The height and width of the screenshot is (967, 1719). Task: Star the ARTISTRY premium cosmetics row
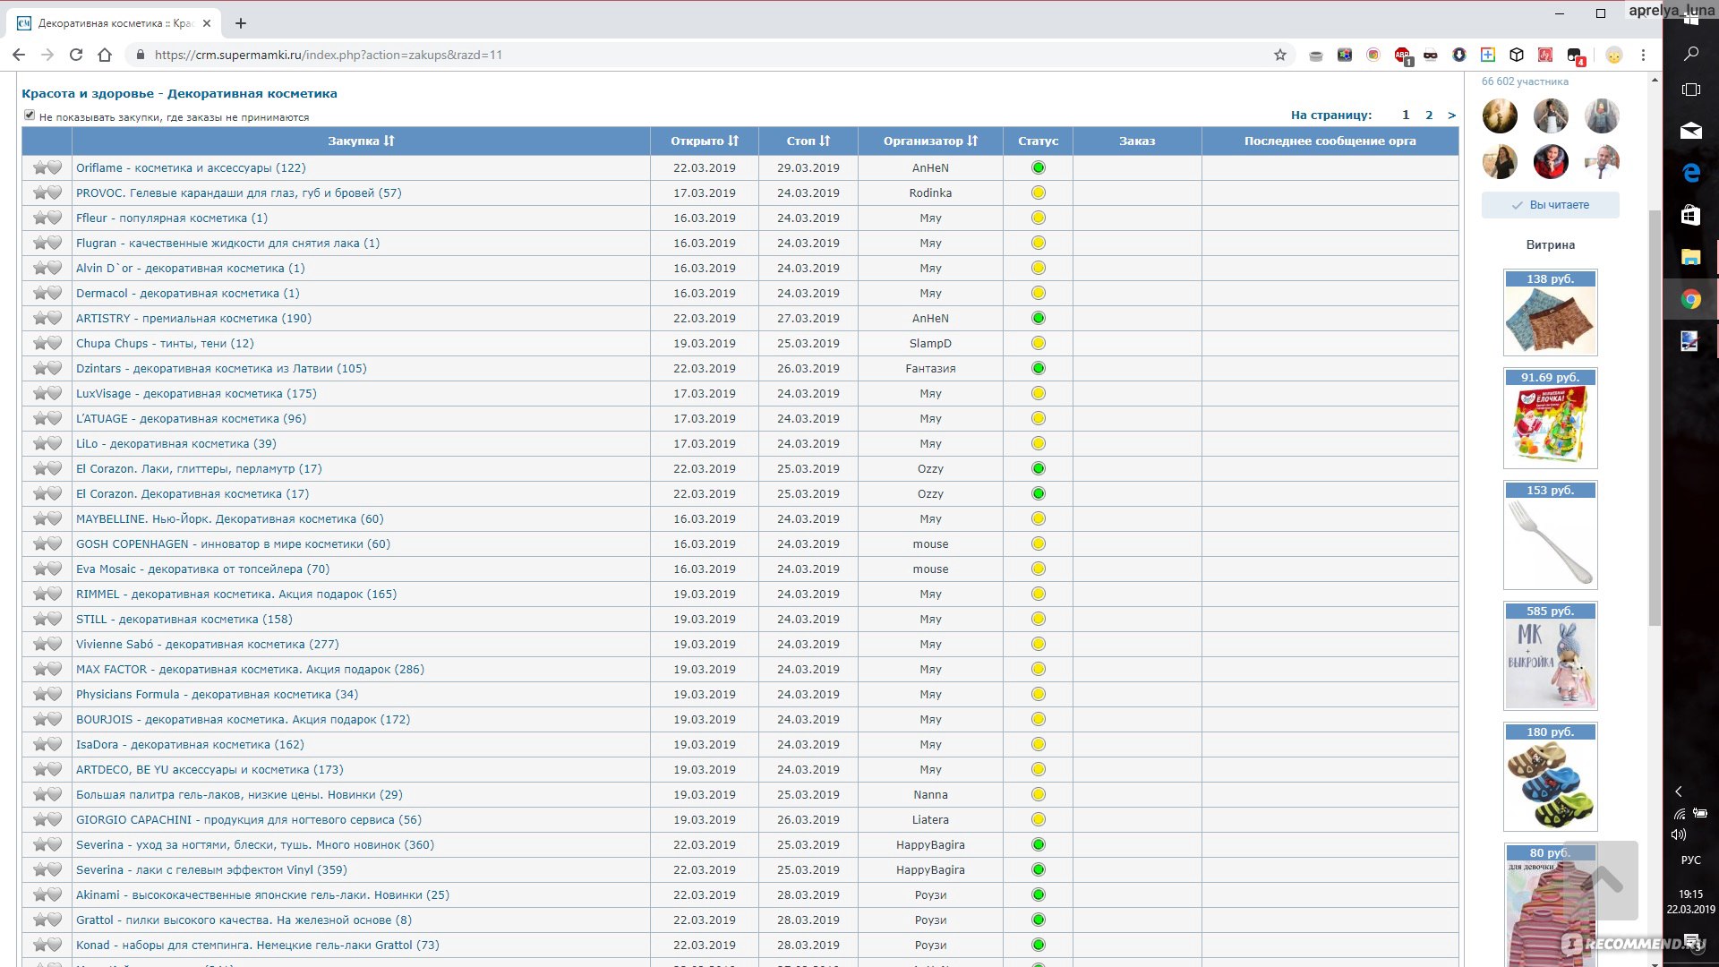40,318
